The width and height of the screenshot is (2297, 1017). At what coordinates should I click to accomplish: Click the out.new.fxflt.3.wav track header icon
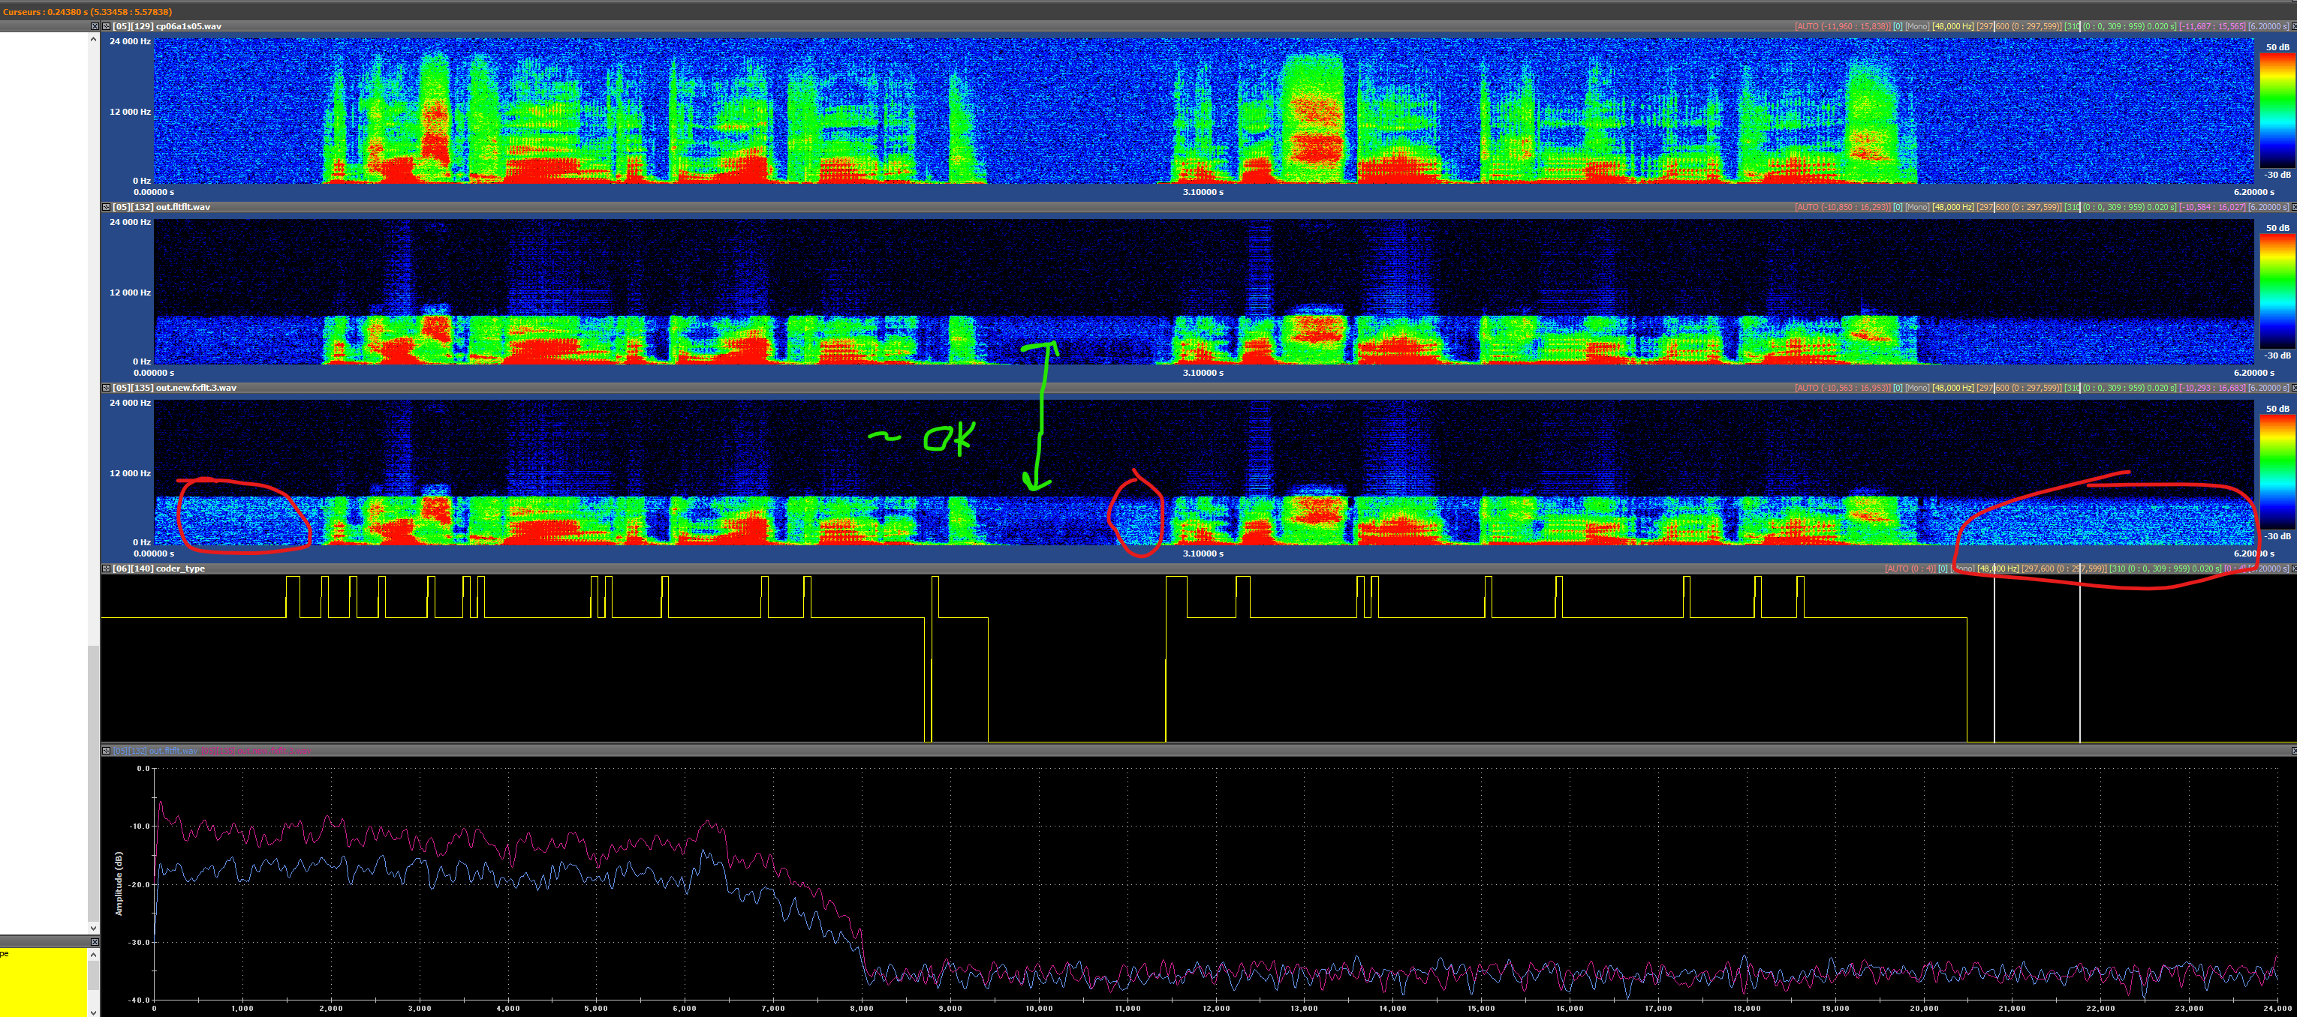point(106,388)
